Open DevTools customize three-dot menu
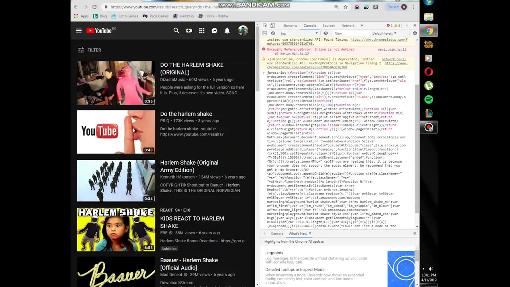 click(x=407, y=26)
